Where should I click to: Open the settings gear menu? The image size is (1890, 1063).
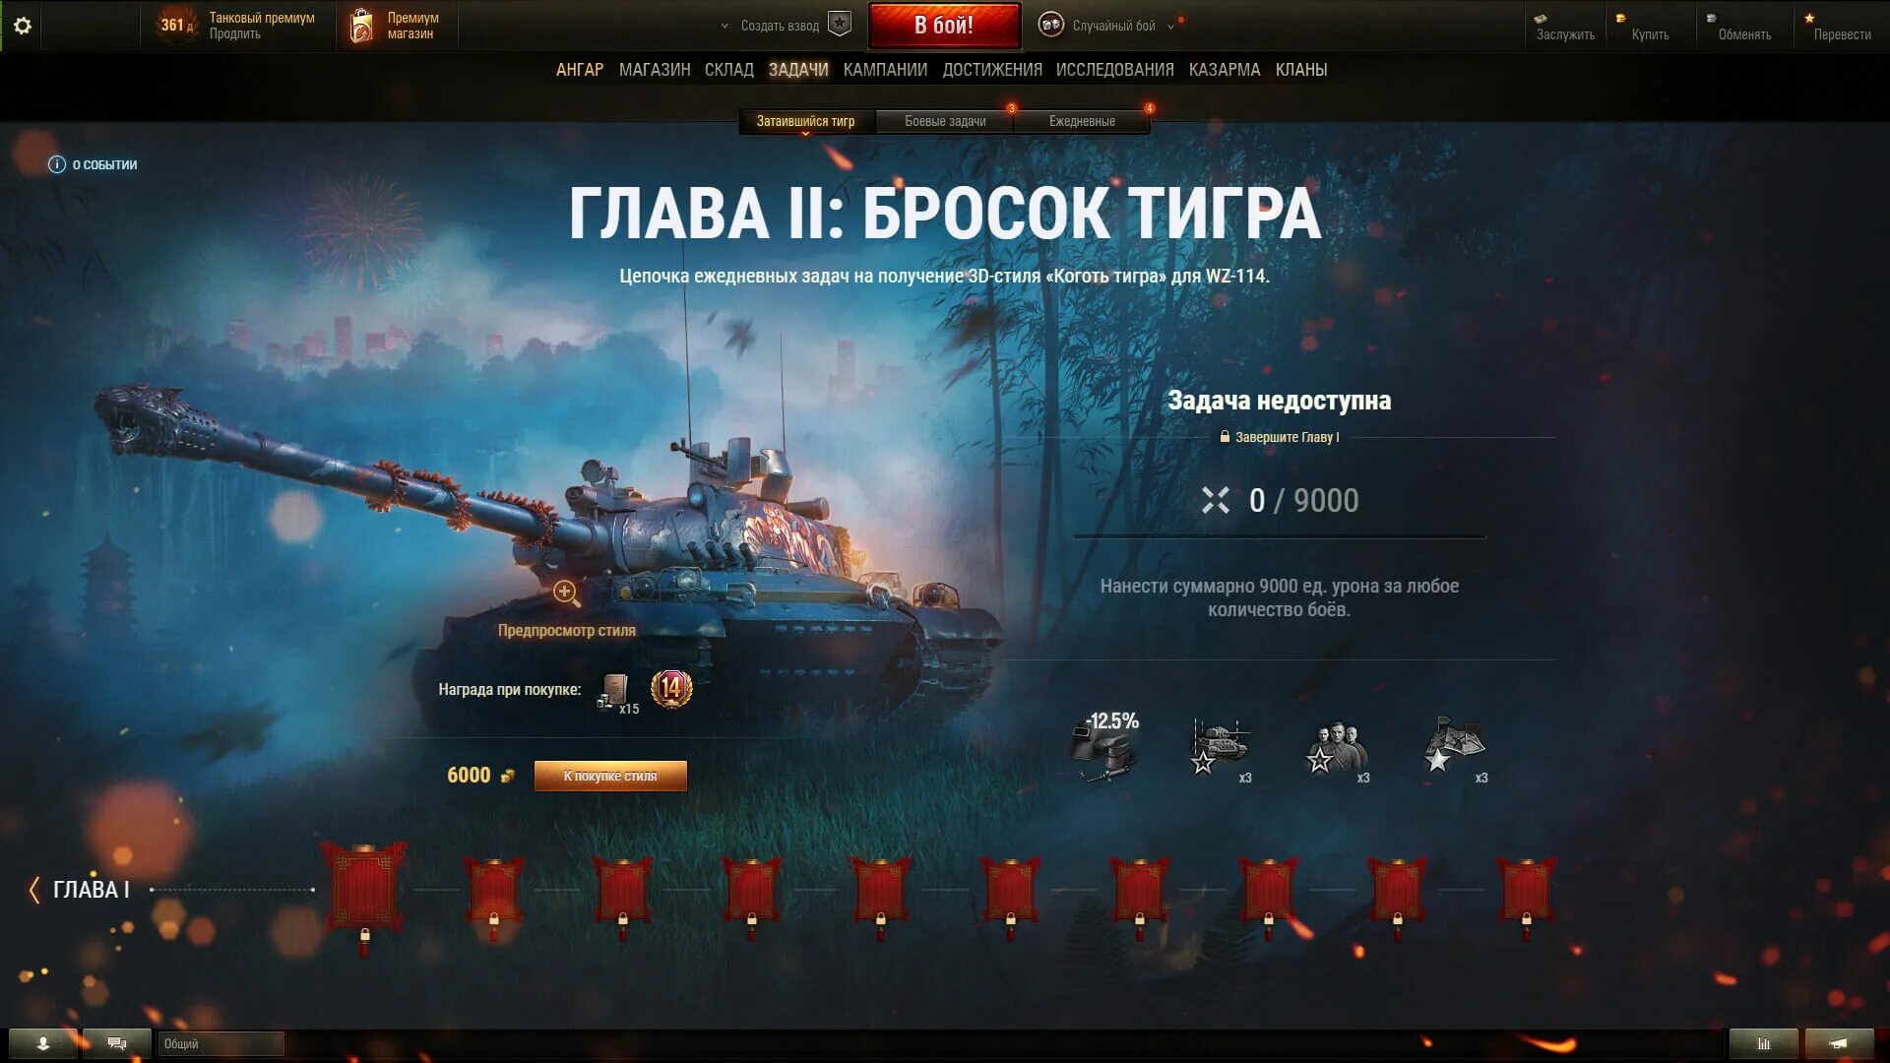[x=23, y=26]
